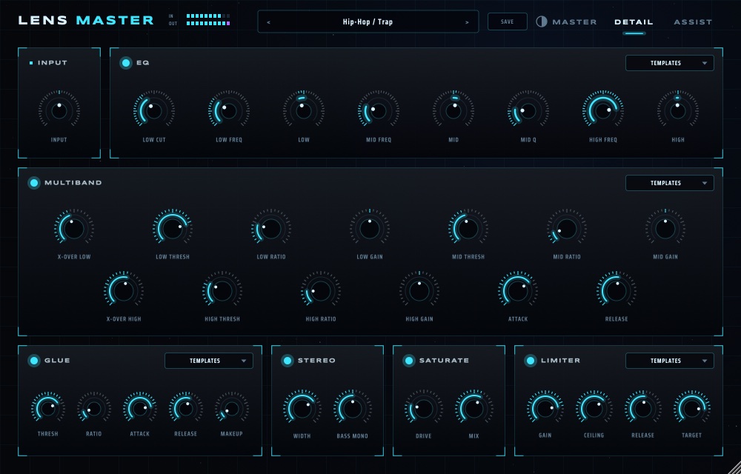Click the EQ Low gain knob
This screenshot has height=474, width=741.
(303, 111)
